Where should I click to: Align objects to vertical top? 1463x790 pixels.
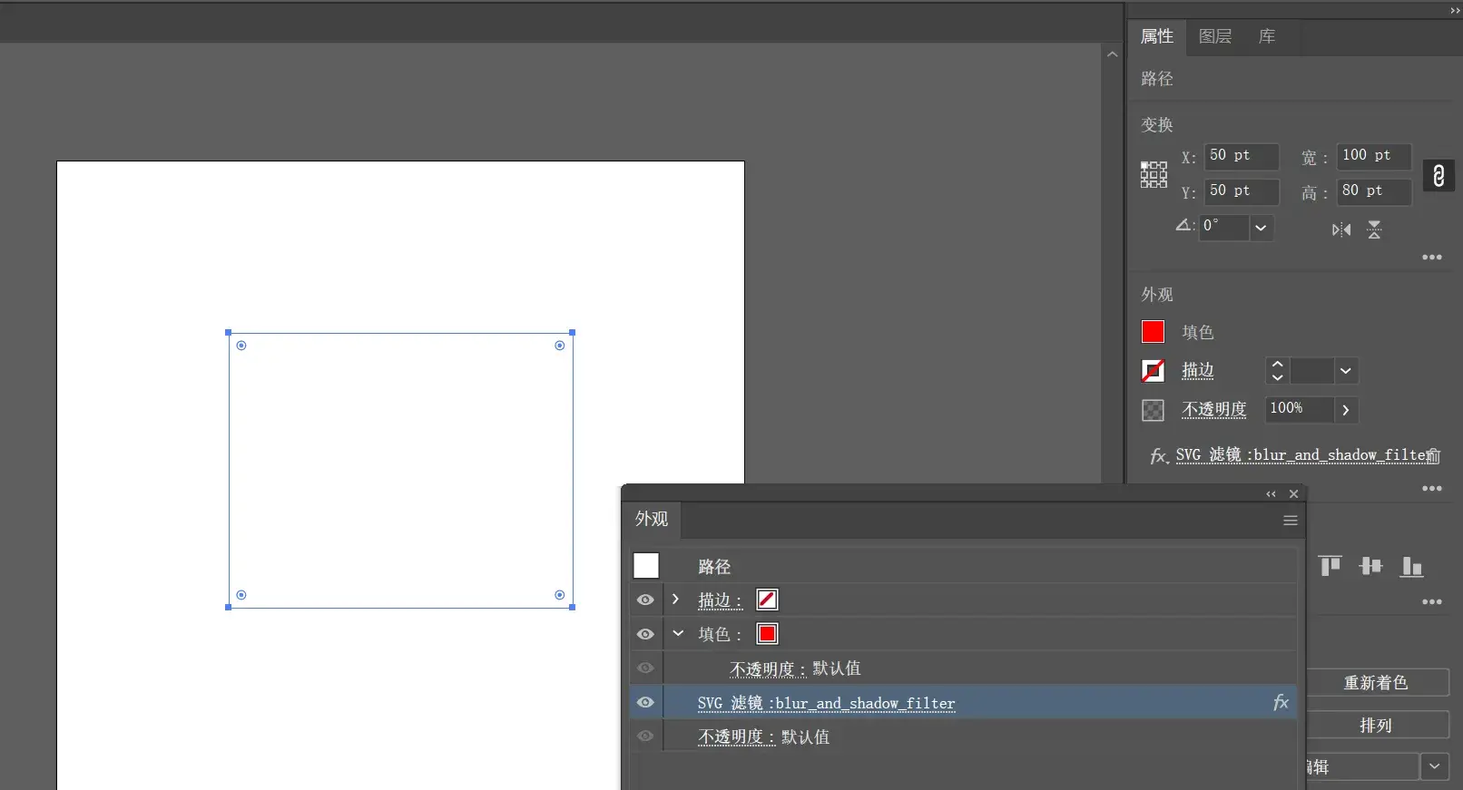(1330, 566)
